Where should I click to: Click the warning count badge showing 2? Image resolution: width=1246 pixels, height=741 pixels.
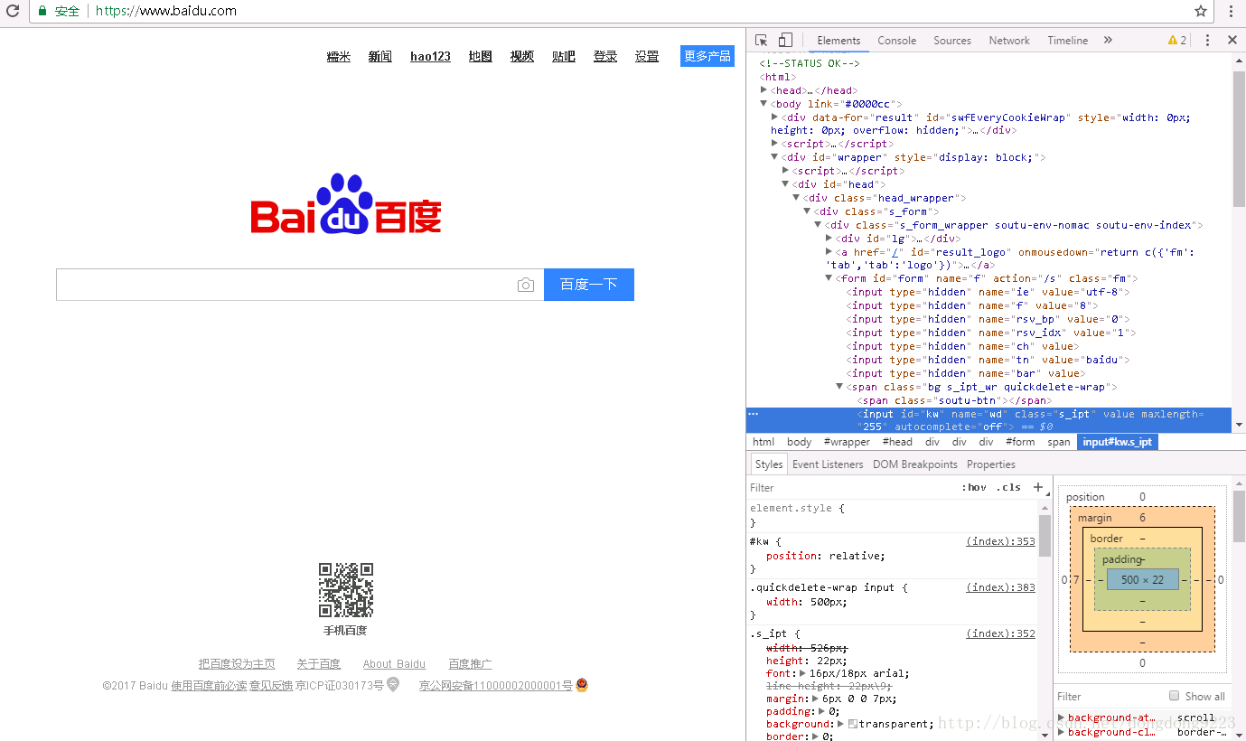coord(1176,40)
